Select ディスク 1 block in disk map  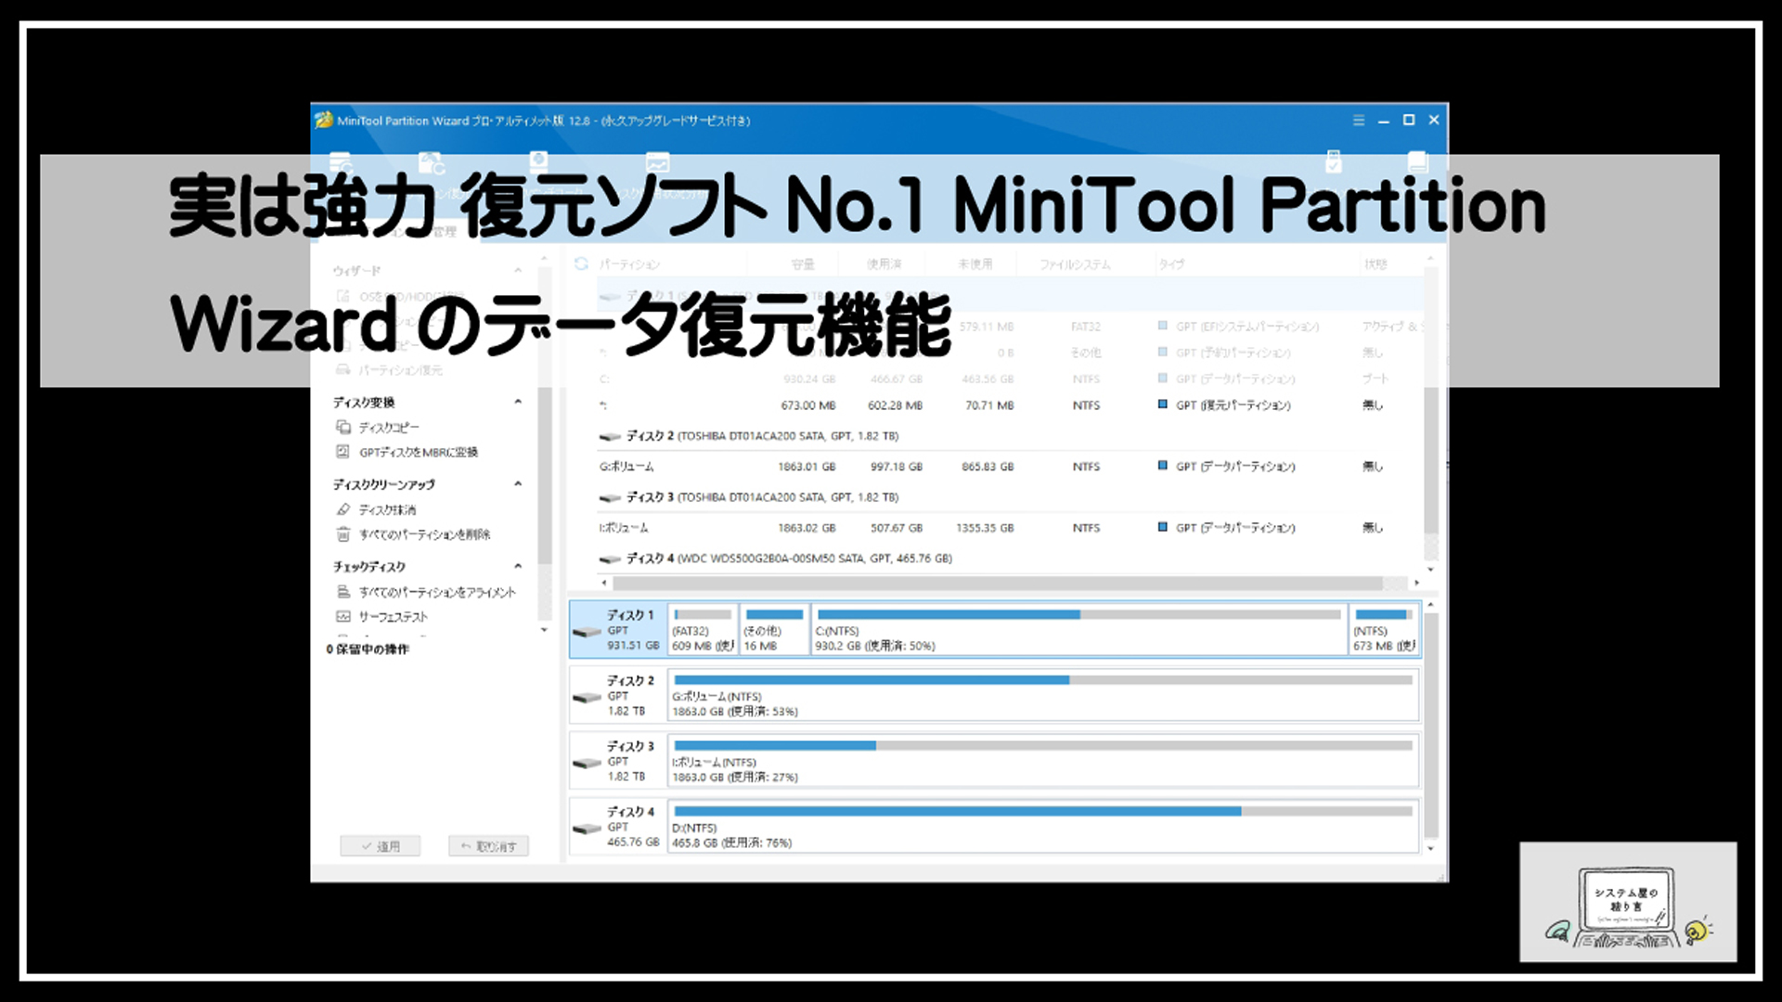click(617, 630)
